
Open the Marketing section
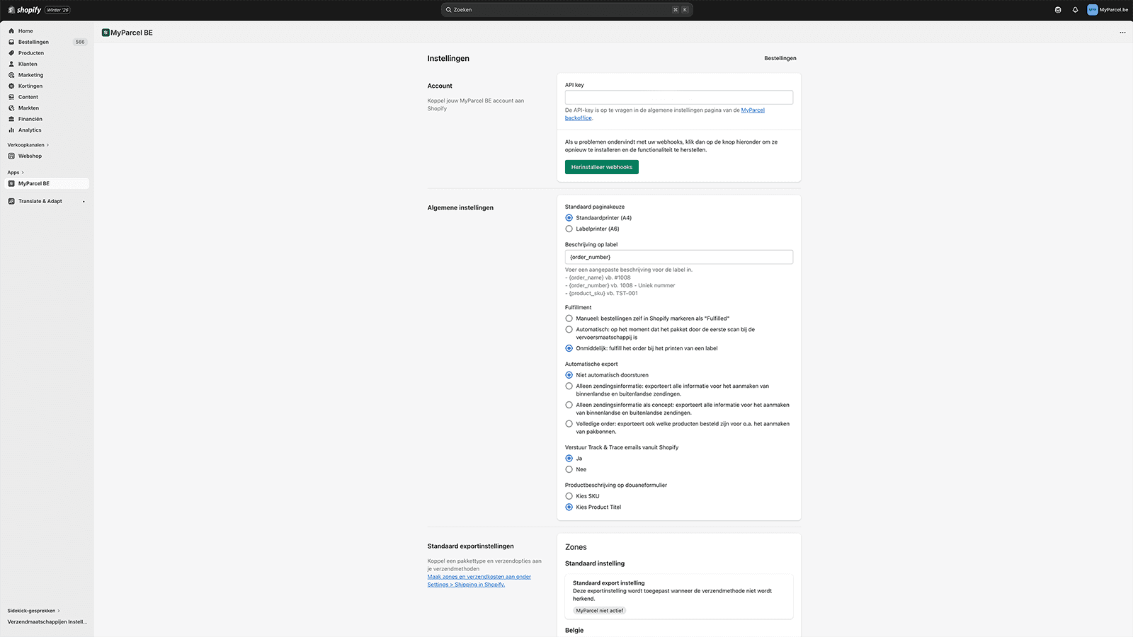coord(30,74)
